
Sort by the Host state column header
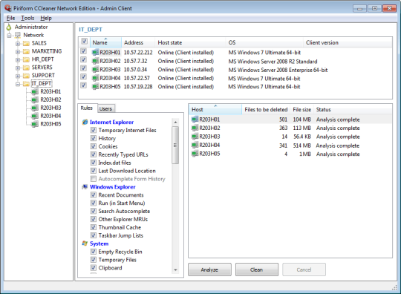(190, 42)
